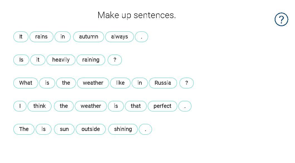
Task: Open the help question mark icon
Action: pyautogui.click(x=281, y=20)
